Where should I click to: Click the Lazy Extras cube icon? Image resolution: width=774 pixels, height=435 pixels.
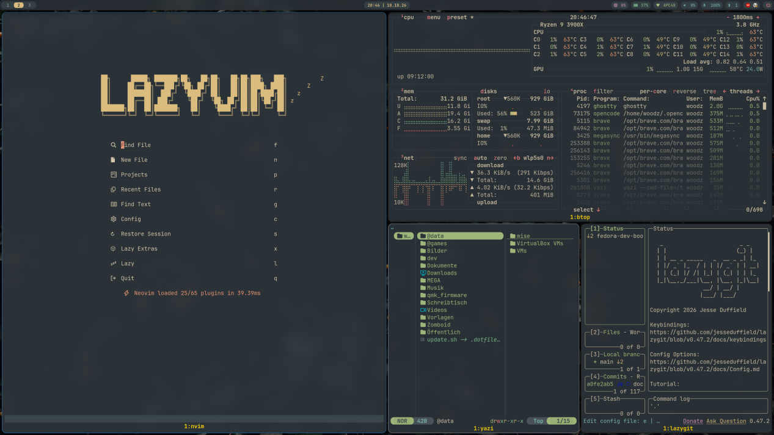(x=113, y=249)
